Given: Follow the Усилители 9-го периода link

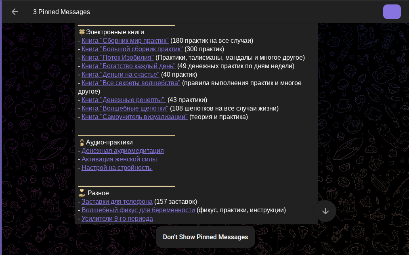Looking at the screenshot, I should [x=117, y=218].
